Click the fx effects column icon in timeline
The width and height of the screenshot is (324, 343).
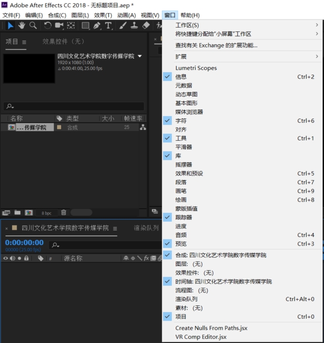(146, 258)
